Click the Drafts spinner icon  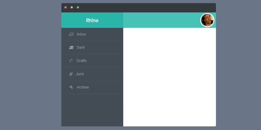(x=71, y=61)
